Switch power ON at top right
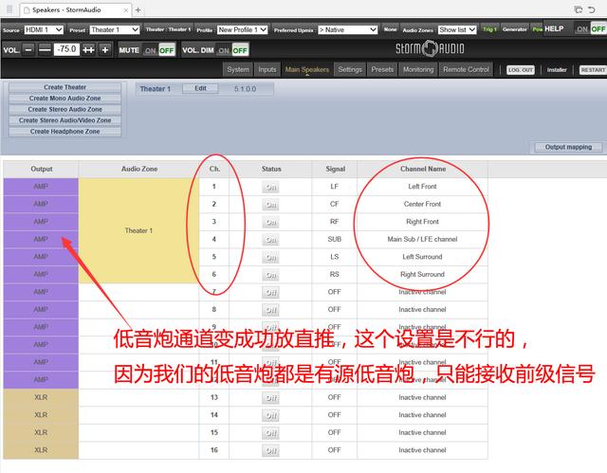This screenshot has width=607, height=473. tap(581, 29)
